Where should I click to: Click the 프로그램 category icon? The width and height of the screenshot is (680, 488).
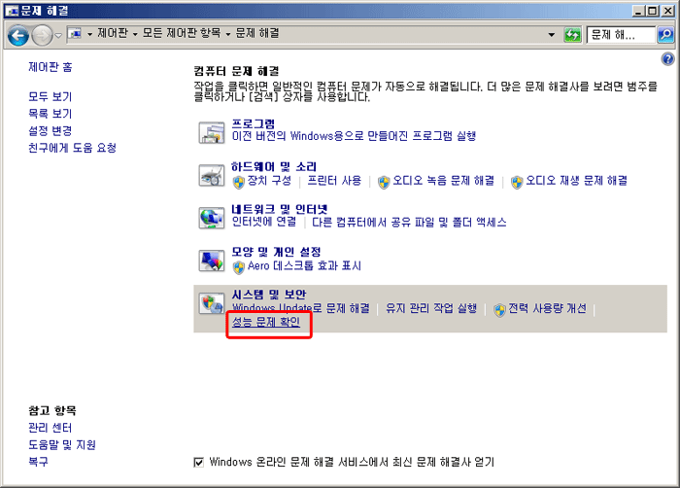click(212, 132)
